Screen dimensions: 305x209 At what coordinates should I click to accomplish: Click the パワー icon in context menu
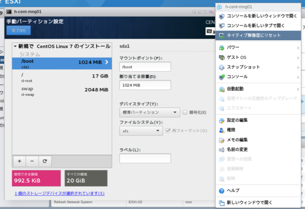(222, 47)
